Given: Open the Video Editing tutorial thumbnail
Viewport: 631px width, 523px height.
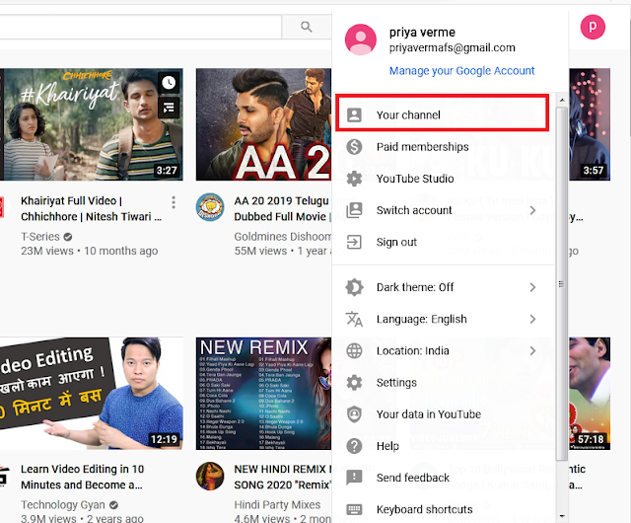Looking at the screenshot, I should click(92, 394).
